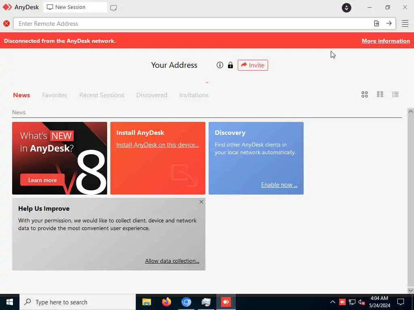Screen dimensions: 414x310
Task: Open the monitor app icon on taskbar
Action: pos(206,302)
